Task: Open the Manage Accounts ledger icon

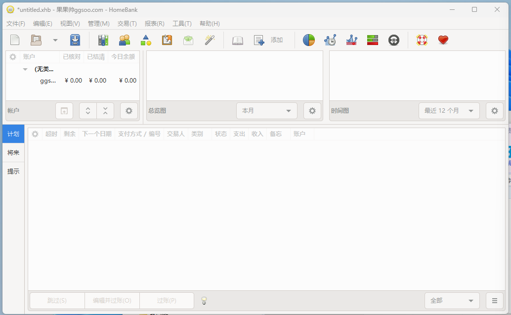Action: 103,40
